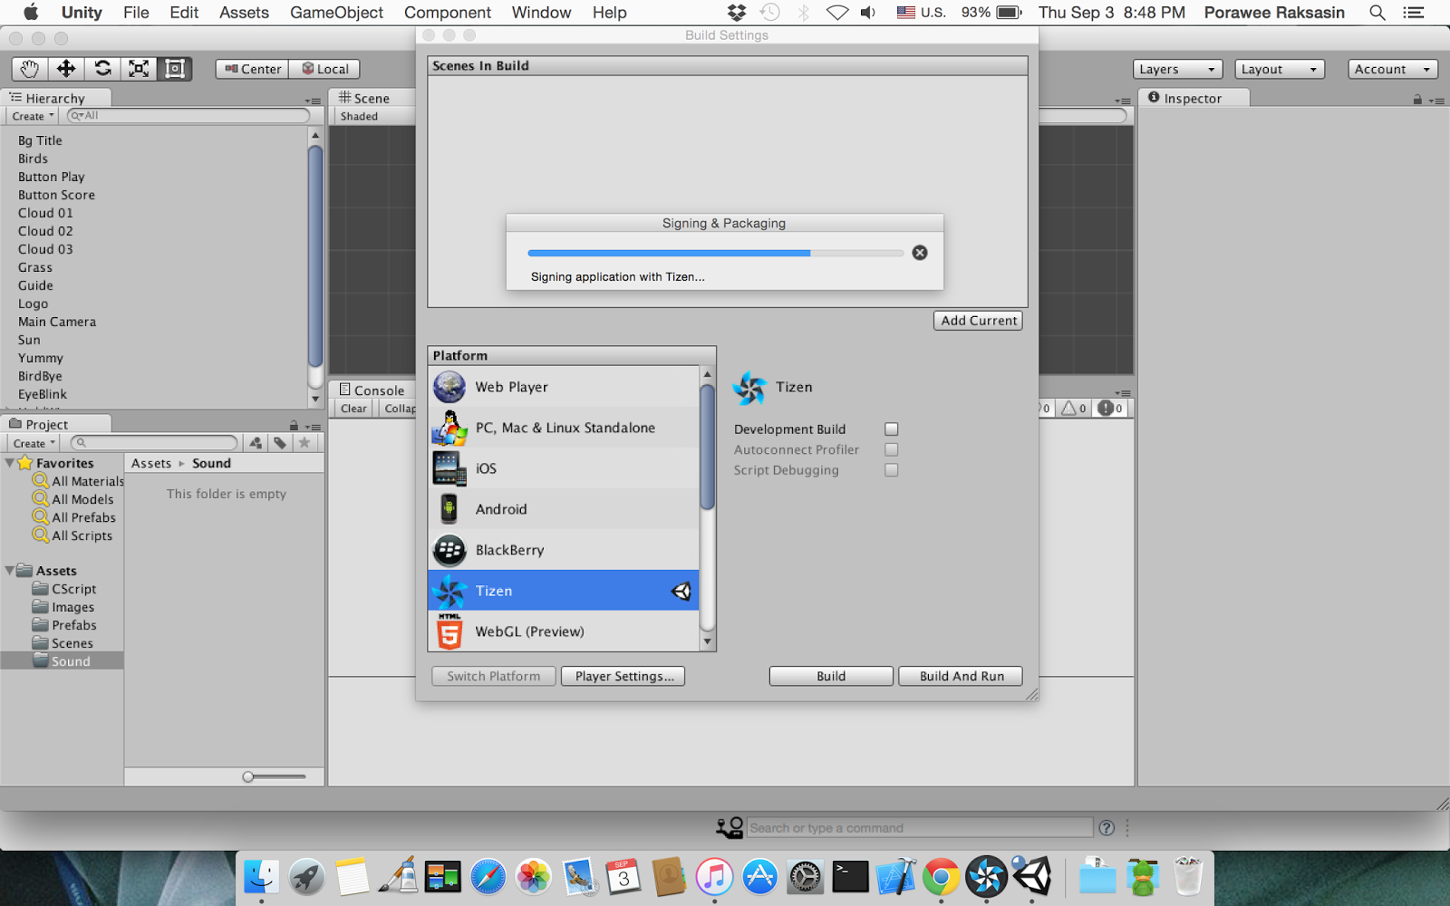
Task: Select Web Player platform icon
Action: (449, 387)
